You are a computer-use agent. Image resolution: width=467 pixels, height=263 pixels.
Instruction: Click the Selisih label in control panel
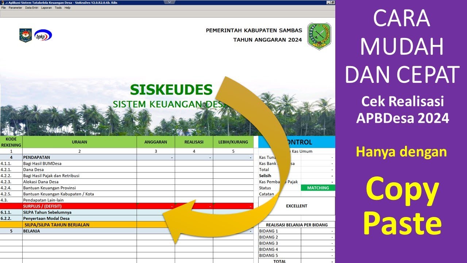point(265,176)
